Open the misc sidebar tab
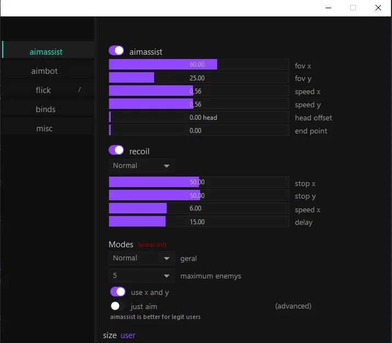The image size is (392, 343). point(48,129)
